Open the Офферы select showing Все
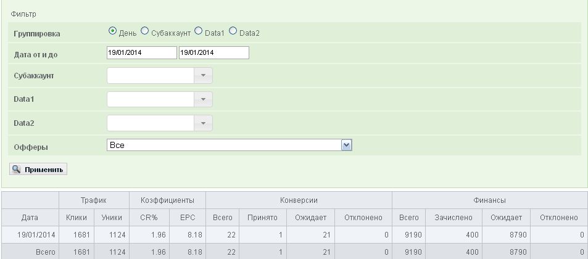Viewport: 588px width, 259px height. tap(229, 145)
